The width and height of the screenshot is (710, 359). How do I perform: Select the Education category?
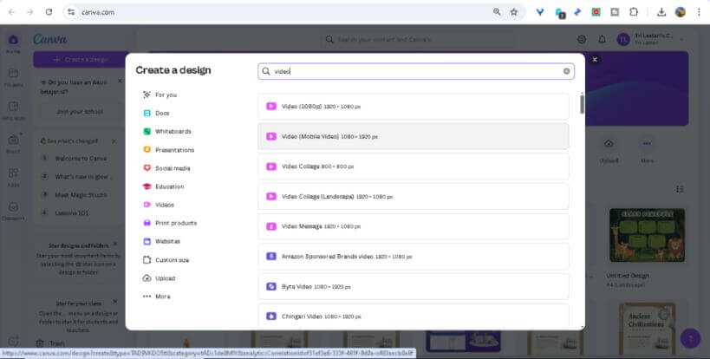click(x=164, y=186)
